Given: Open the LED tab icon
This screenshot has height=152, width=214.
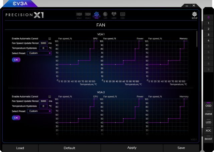Looking at the screenshot, I should [x=105, y=15].
